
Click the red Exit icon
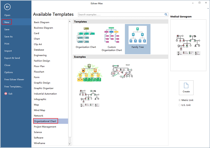pyautogui.click(x=6, y=94)
